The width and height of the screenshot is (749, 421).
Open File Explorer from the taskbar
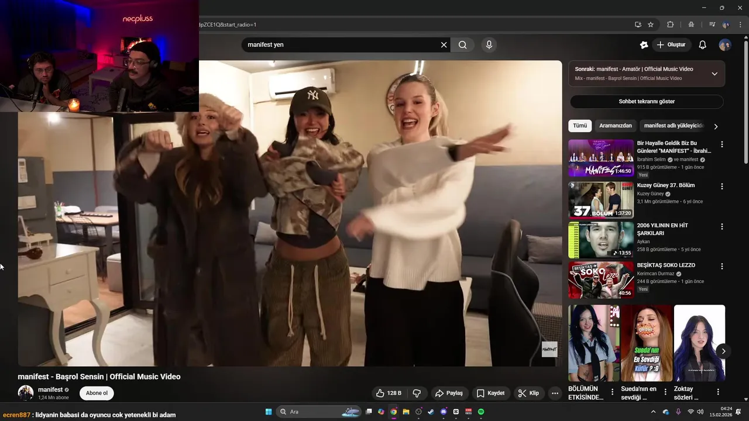tap(406, 412)
